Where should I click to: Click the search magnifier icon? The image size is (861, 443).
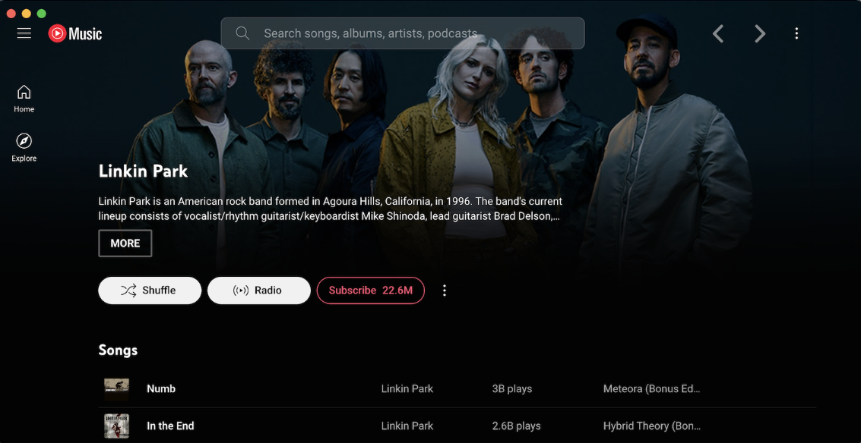tap(242, 33)
